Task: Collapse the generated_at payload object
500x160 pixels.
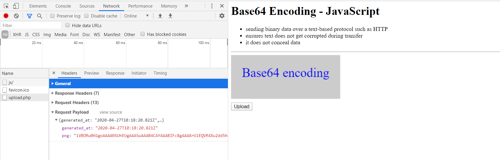Action: 56,120
